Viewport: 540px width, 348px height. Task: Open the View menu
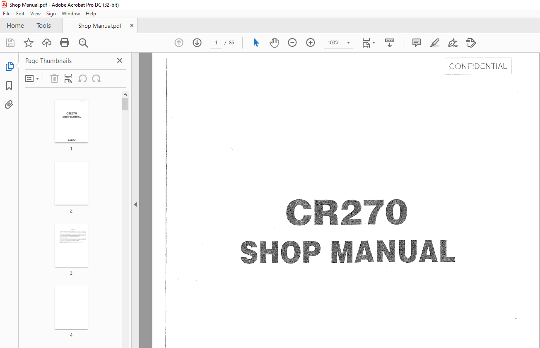coord(36,14)
